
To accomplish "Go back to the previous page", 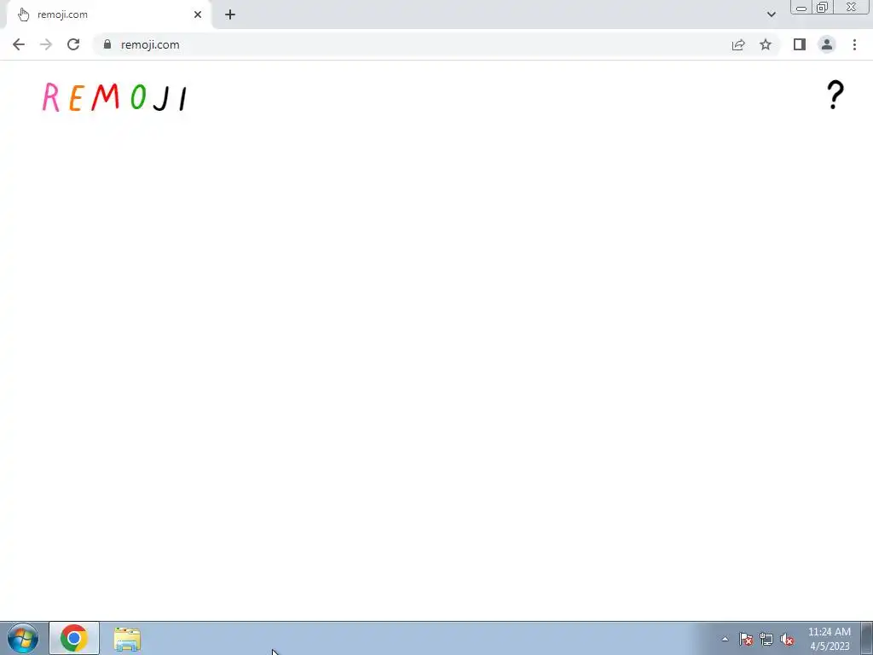I will (x=19, y=44).
